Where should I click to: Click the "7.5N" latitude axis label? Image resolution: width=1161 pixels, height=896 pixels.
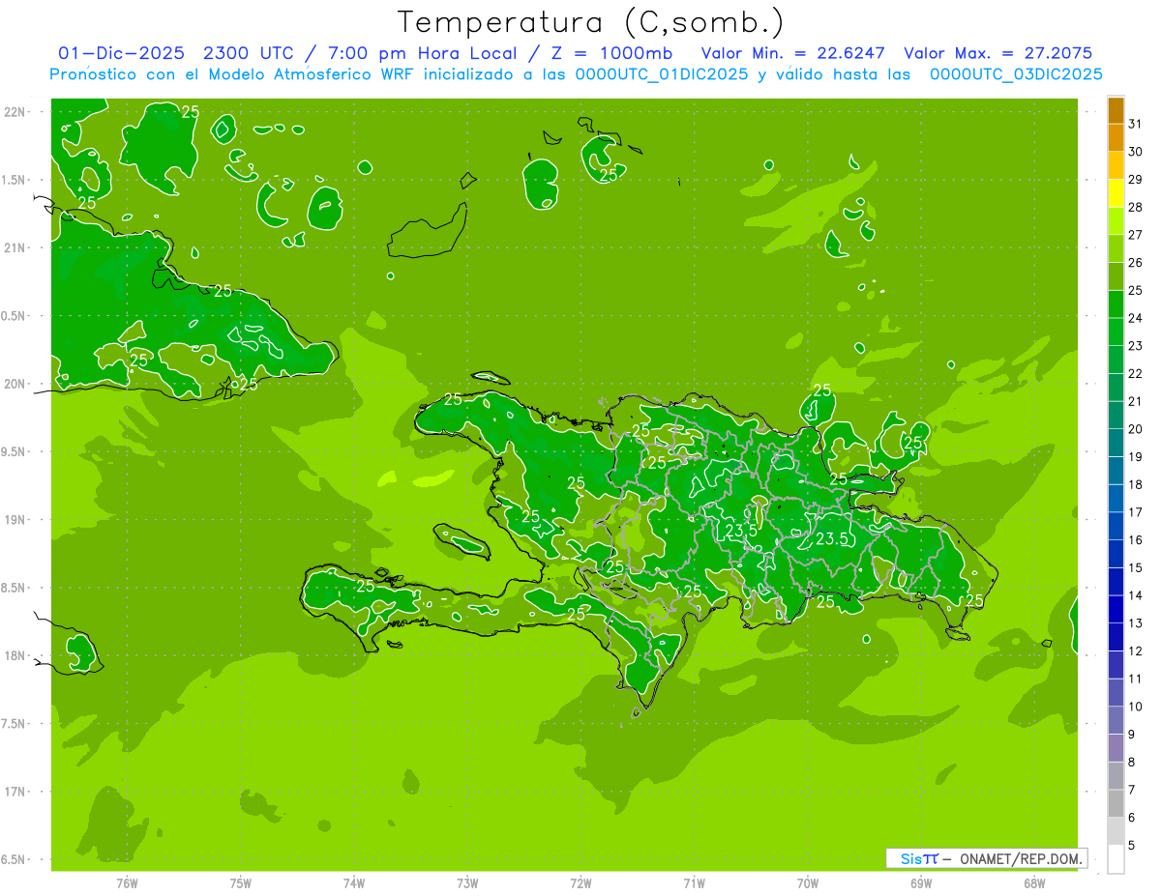tap(15, 724)
